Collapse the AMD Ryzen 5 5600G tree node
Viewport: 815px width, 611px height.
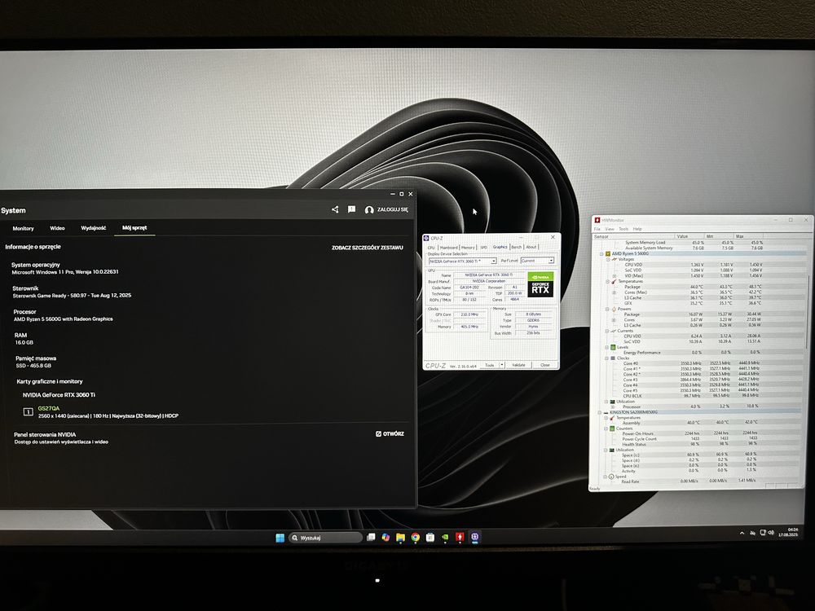tap(601, 253)
